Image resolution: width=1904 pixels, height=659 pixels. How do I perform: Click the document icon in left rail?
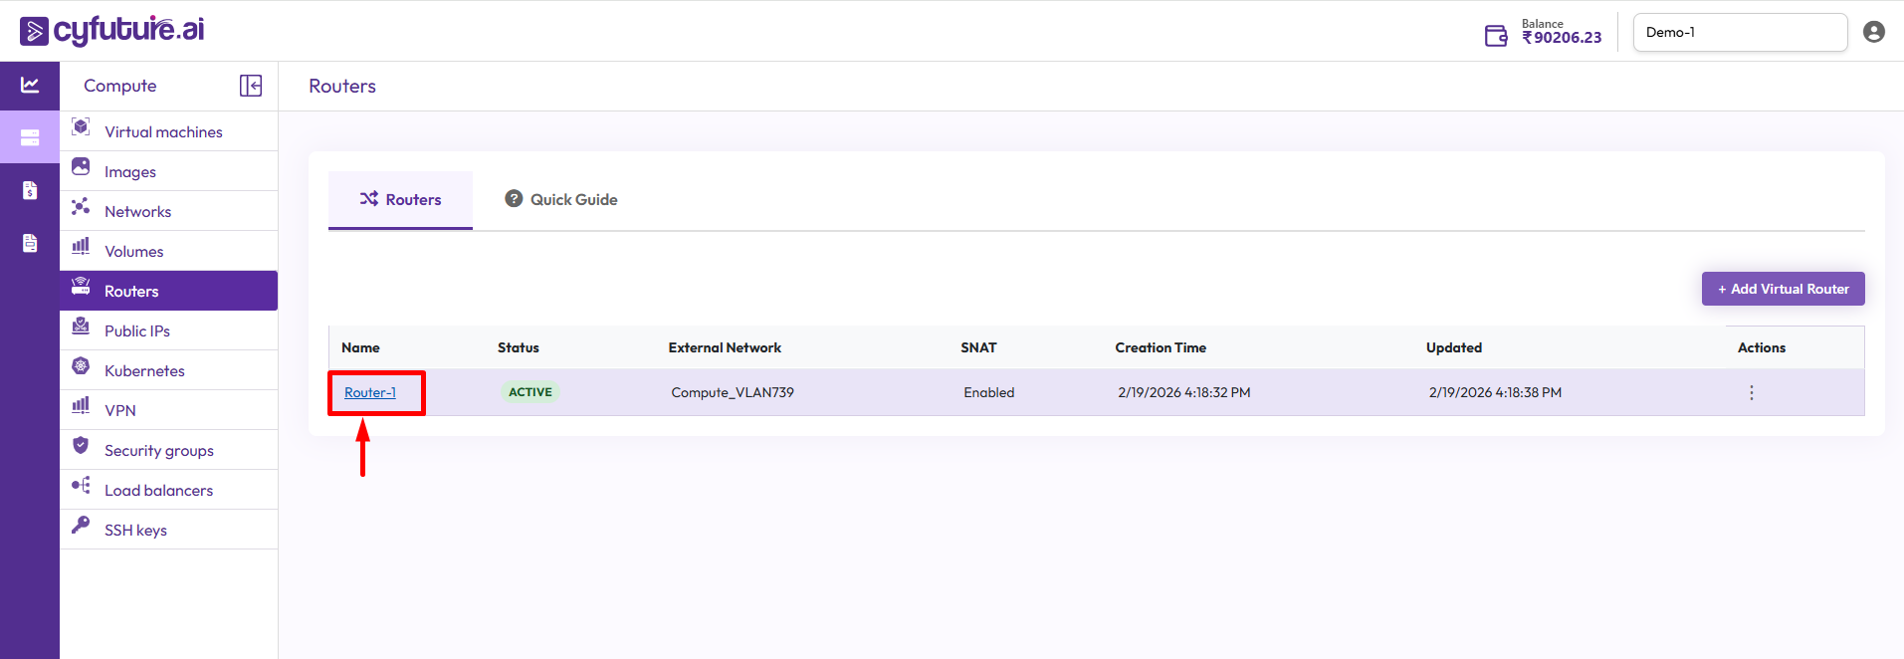click(x=30, y=243)
